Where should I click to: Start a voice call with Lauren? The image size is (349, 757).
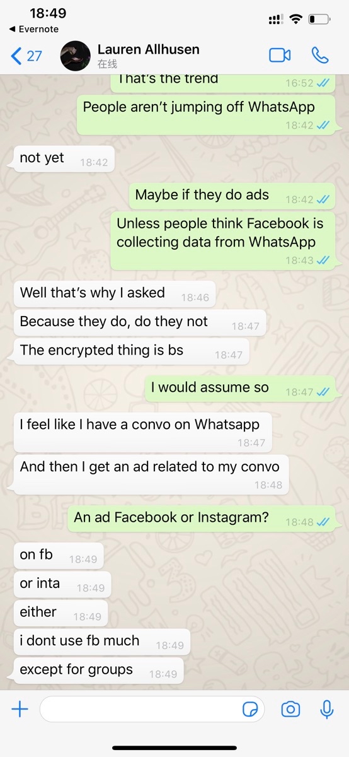click(320, 56)
